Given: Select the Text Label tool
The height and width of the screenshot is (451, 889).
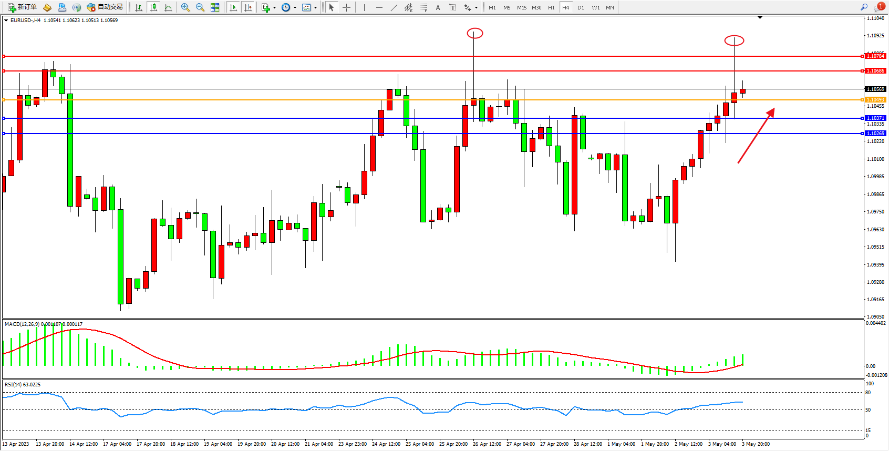Looking at the screenshot, I should tap(453, 7).
